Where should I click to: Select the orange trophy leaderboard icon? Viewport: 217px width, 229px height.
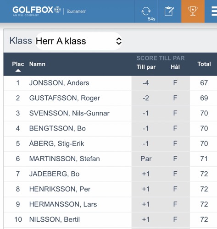click(x=193, y=11)
